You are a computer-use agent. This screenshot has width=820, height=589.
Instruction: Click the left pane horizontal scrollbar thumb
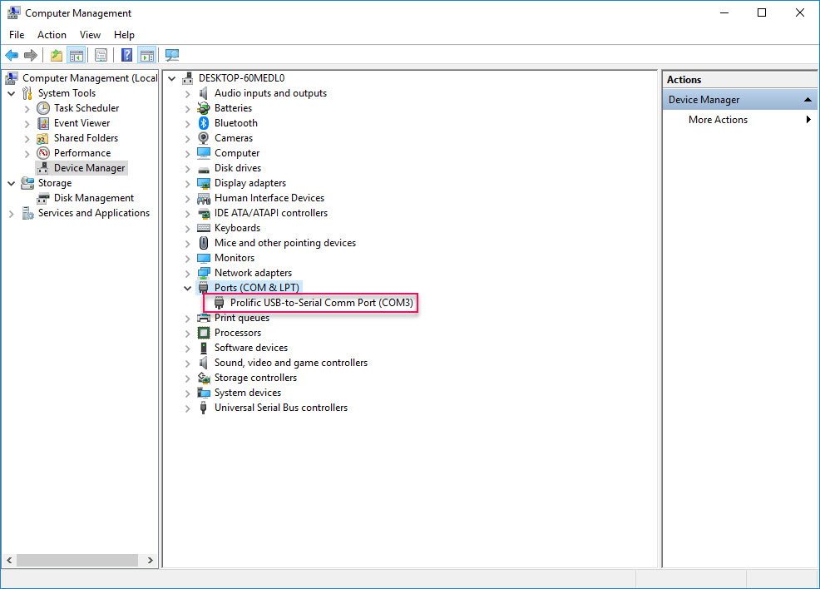(x=77, y=560)
